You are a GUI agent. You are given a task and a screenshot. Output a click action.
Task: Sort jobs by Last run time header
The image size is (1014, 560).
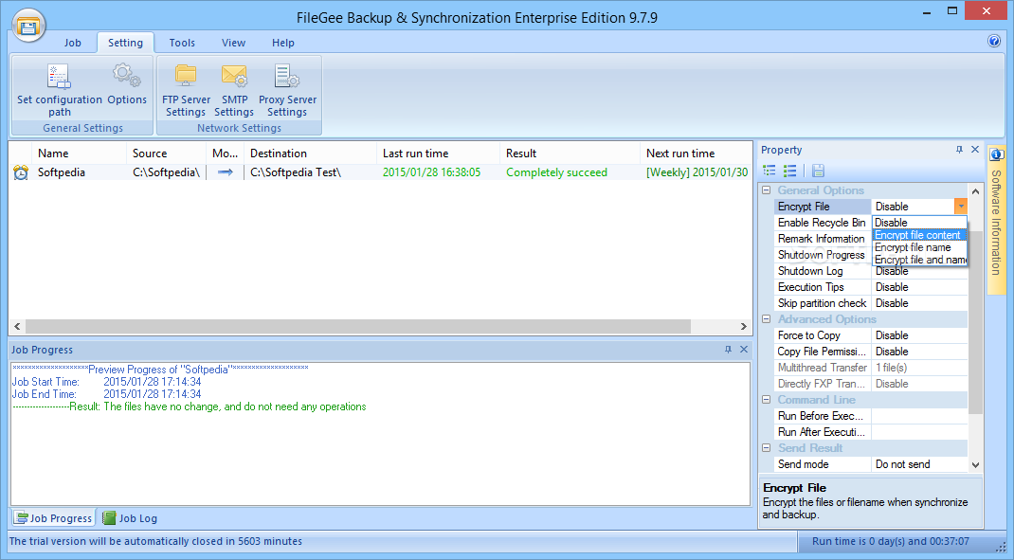(438, 154)
